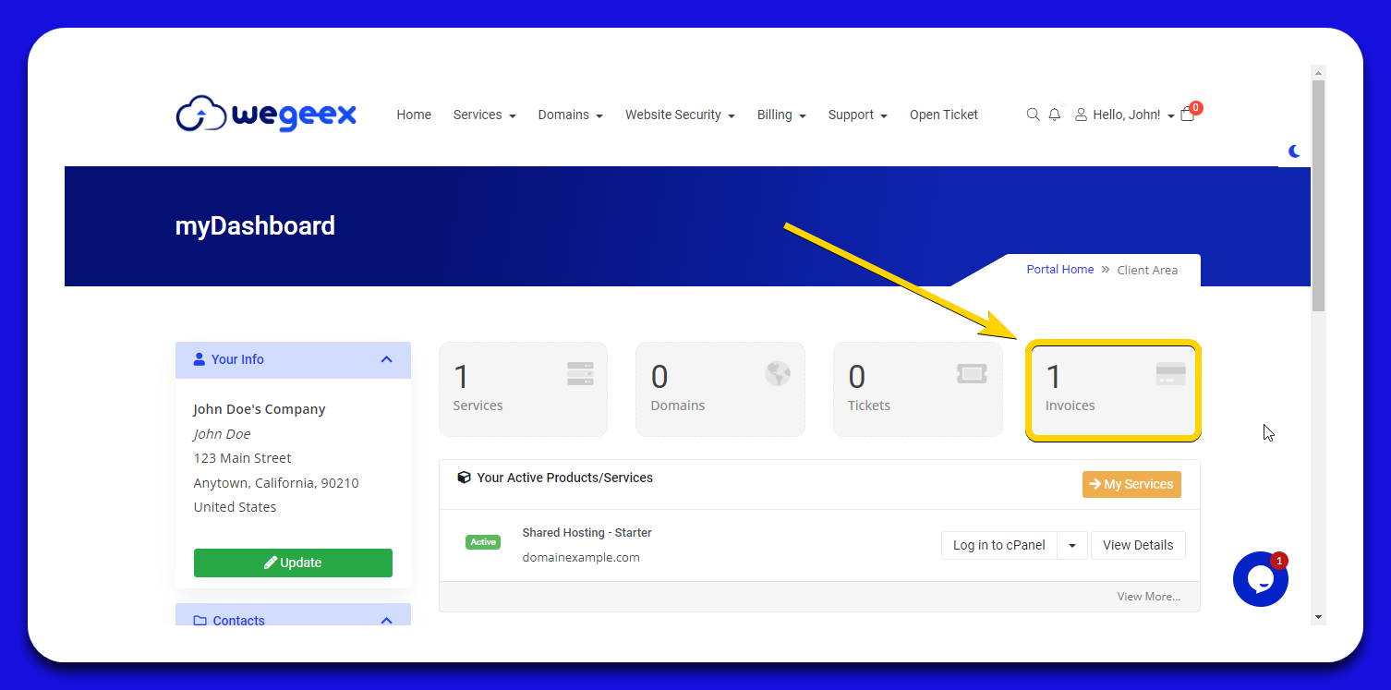
Task: Click the green Update button
Action: [x=293, y=563]
